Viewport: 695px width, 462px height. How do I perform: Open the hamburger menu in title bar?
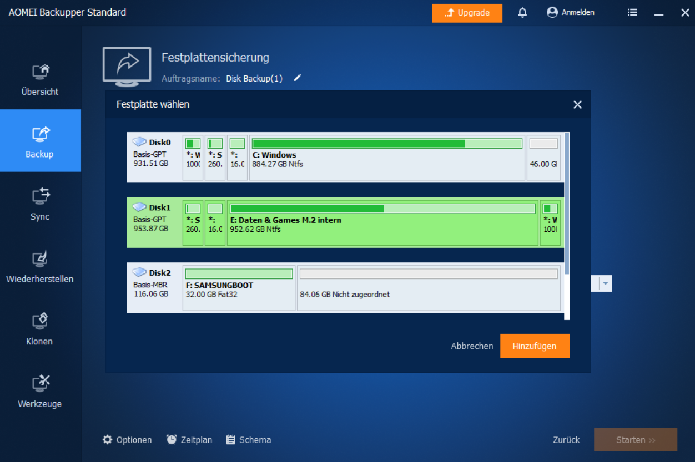point(632,12)
